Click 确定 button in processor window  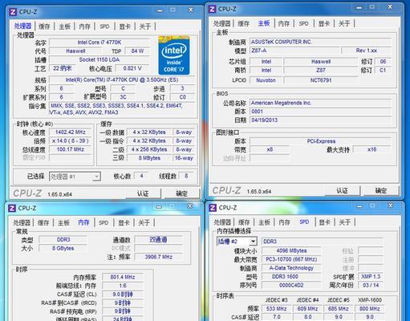click(x=182, y=193)
